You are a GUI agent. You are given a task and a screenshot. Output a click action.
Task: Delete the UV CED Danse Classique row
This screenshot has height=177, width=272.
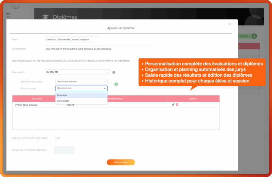tap(177, 105)
